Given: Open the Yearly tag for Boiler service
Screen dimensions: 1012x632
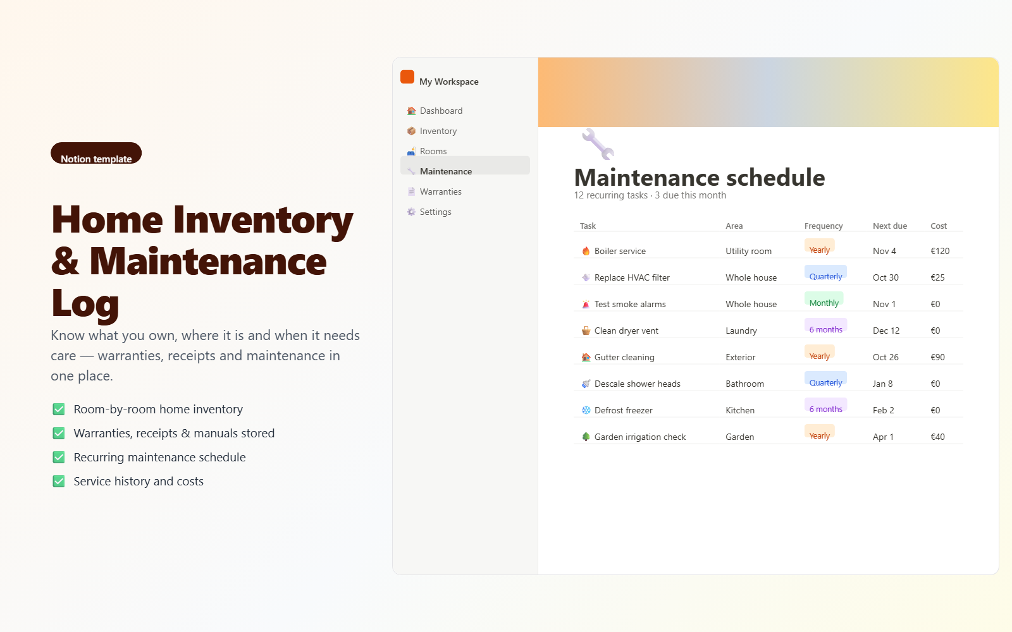Looking at the screenshot, I should (820, 246).
